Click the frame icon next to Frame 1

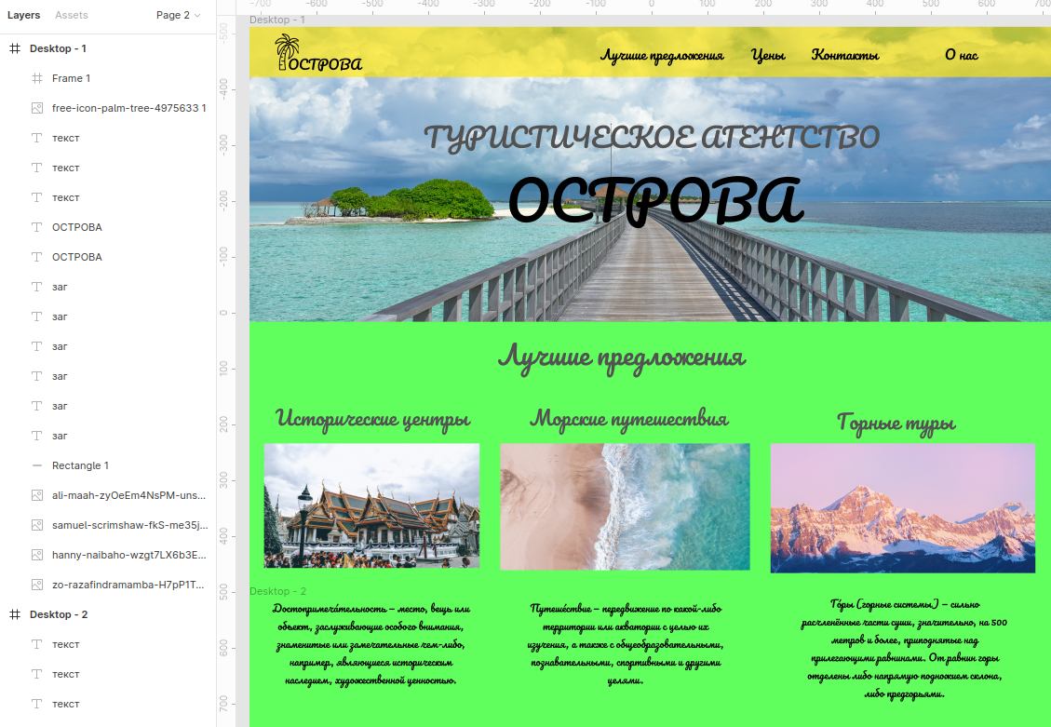tap(37, 78)
